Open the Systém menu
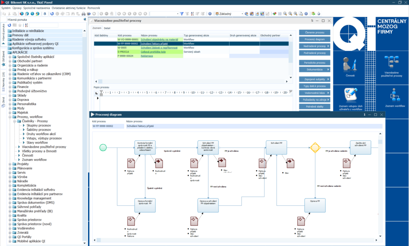Screen dimensions: 409x246 click(6, 8)
